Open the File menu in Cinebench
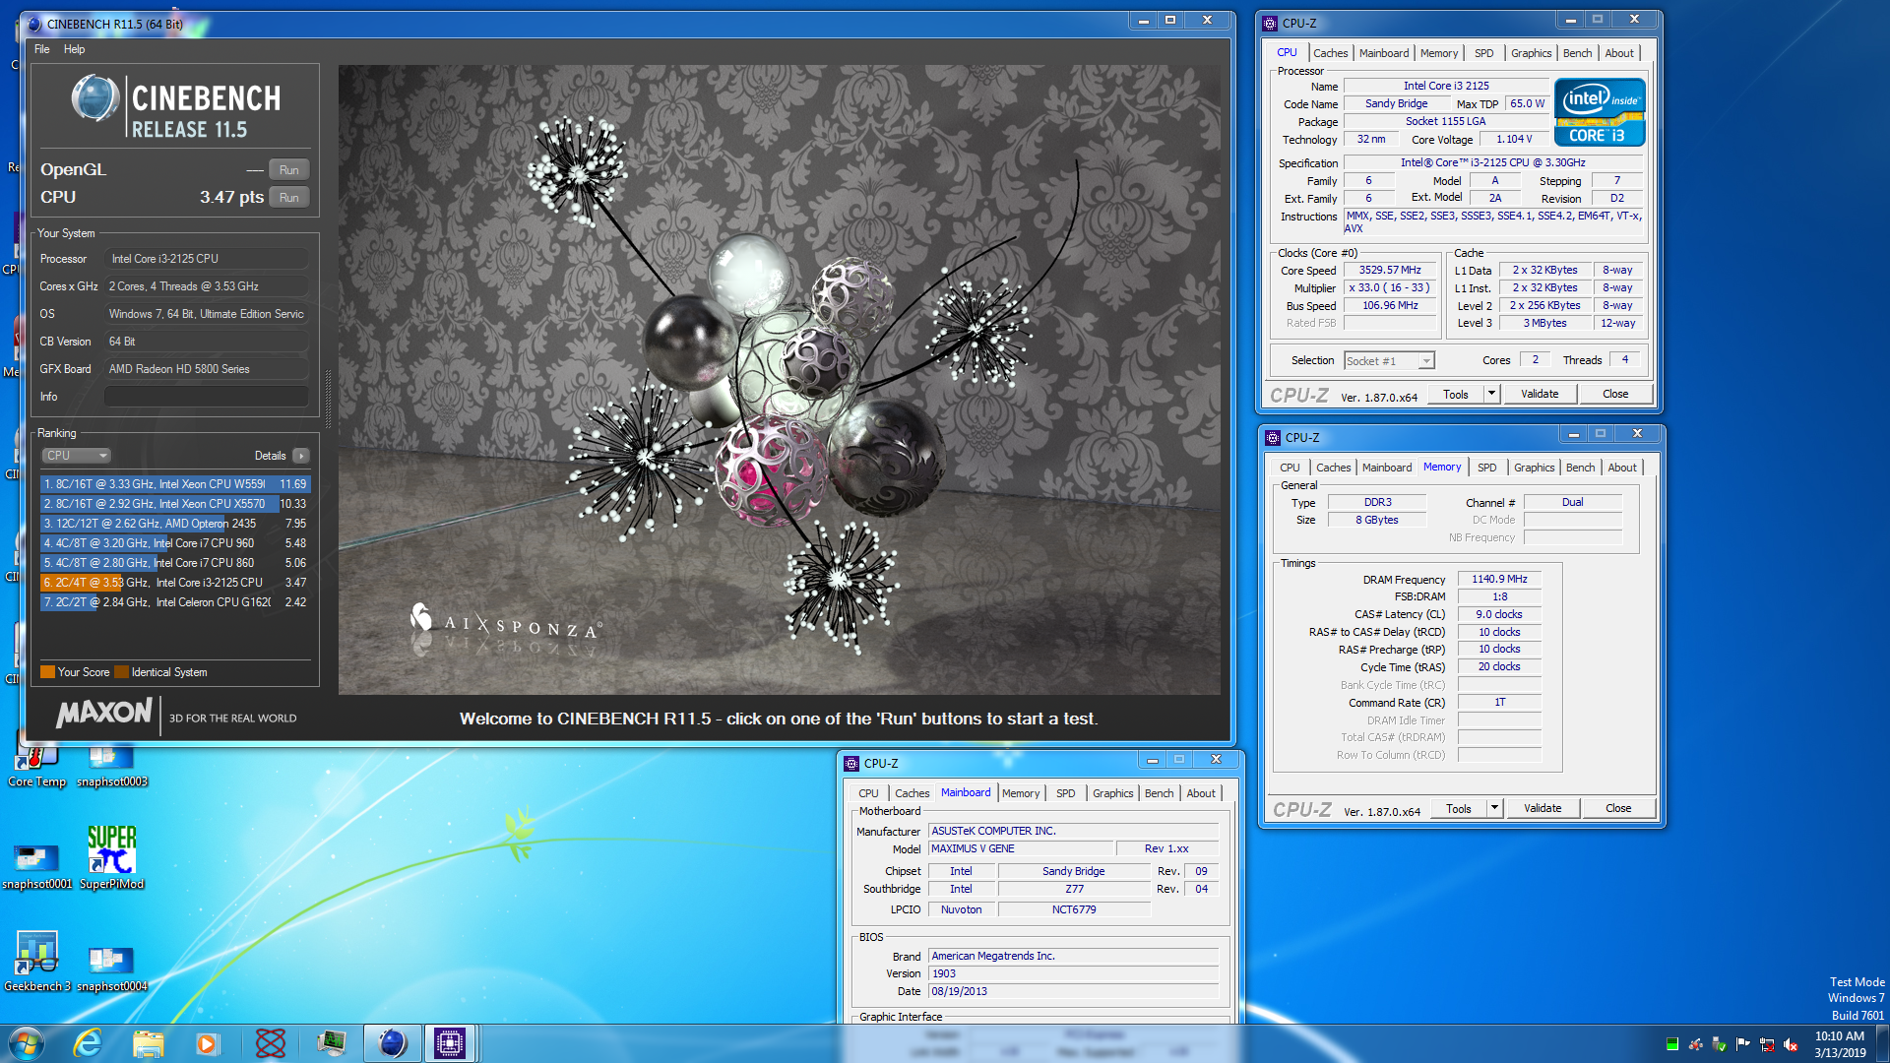Screen dimensions: 1890x1063 pos(42,49)
